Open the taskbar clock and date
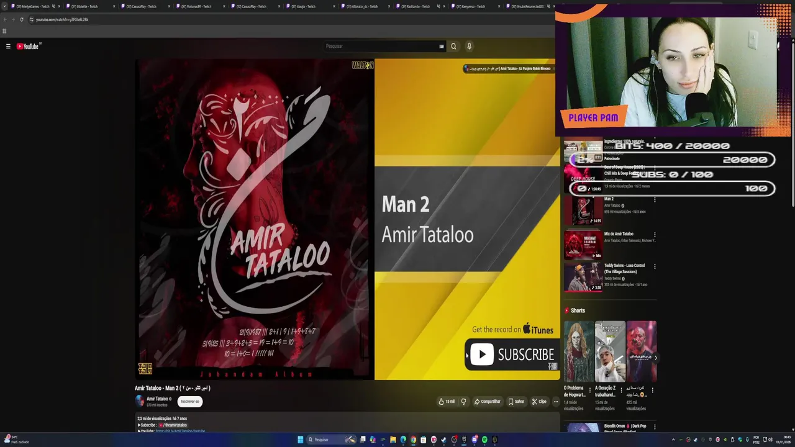The width and height of the screenshot is (795, 447). [783, 440]
